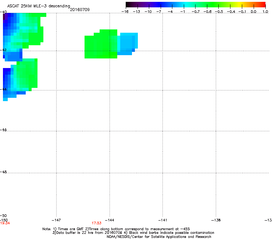Viewport: 272px width, 239px height.
Task: Click the 0.0 color bar label
Action: pos(254,12)
